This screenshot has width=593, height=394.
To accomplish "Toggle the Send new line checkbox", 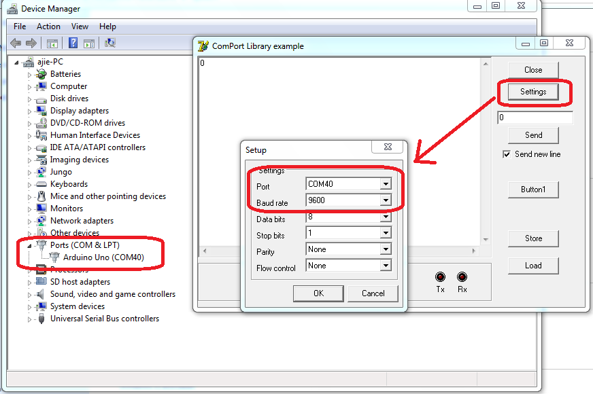I will (x=507, y=154).
